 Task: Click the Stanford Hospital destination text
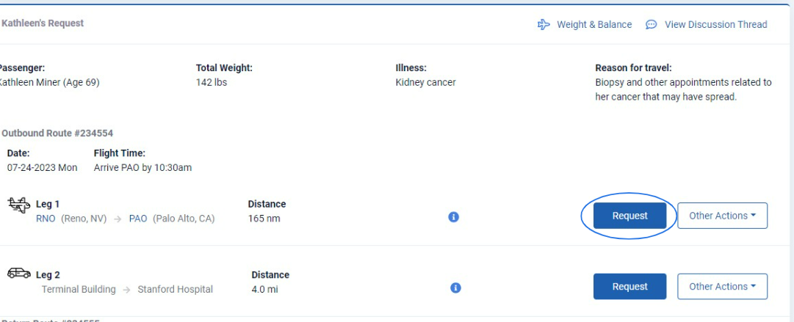[x=176, y=290]
